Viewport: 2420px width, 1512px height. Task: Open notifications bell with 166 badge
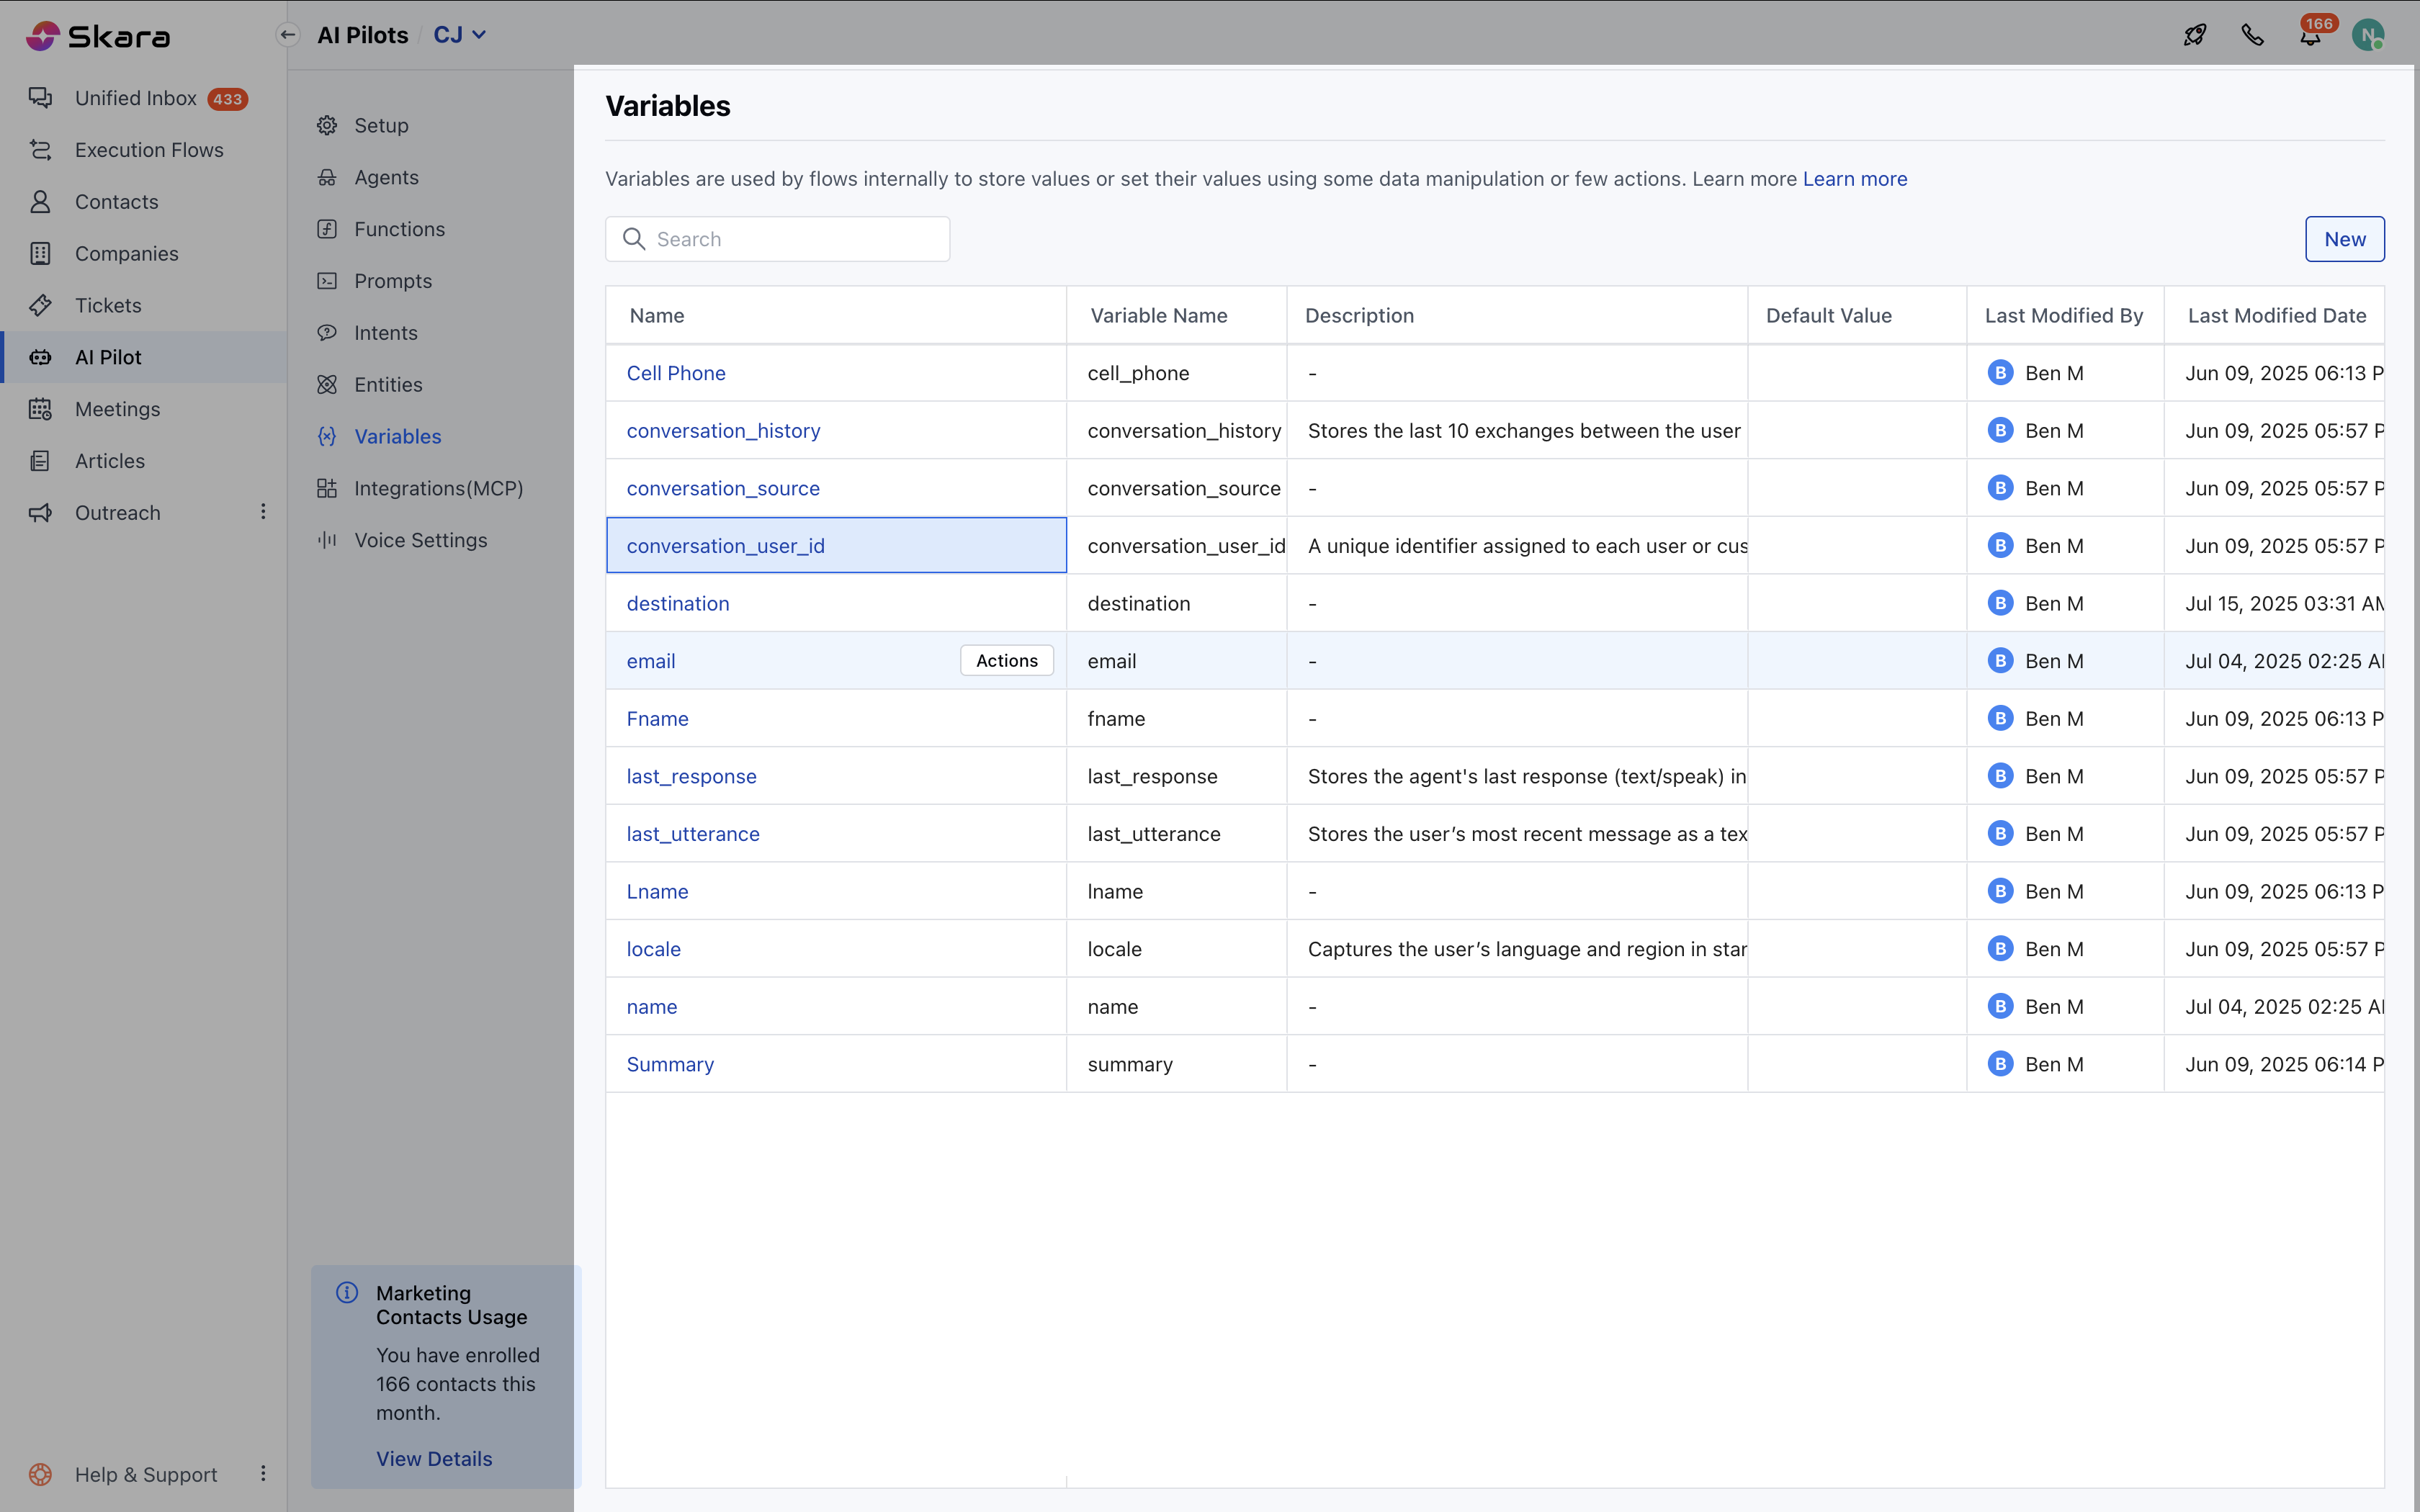(2310, 36)
